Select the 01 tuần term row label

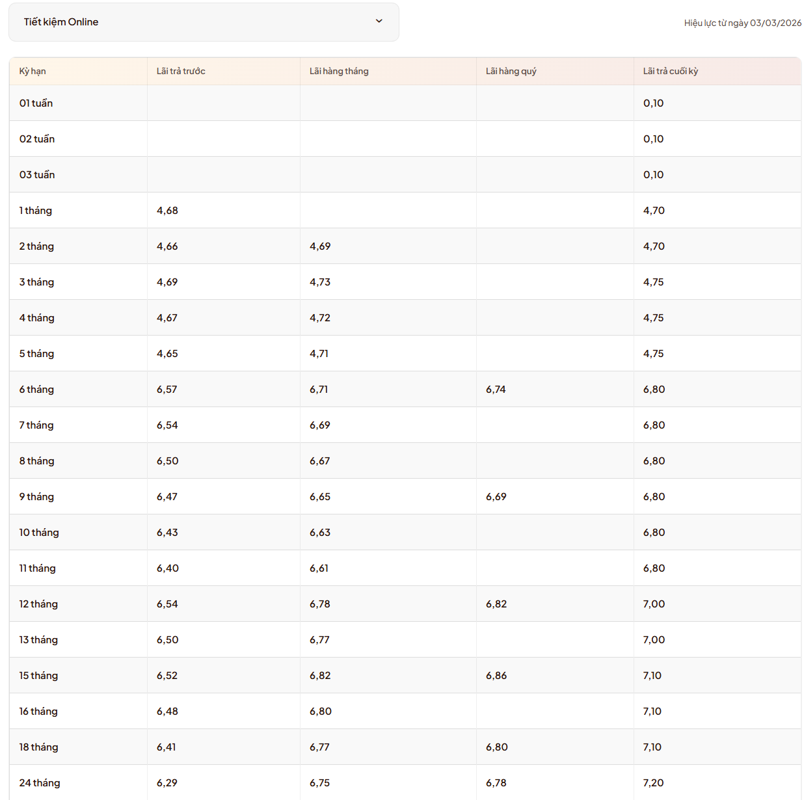pyautogui.click(x=36, y=103)
